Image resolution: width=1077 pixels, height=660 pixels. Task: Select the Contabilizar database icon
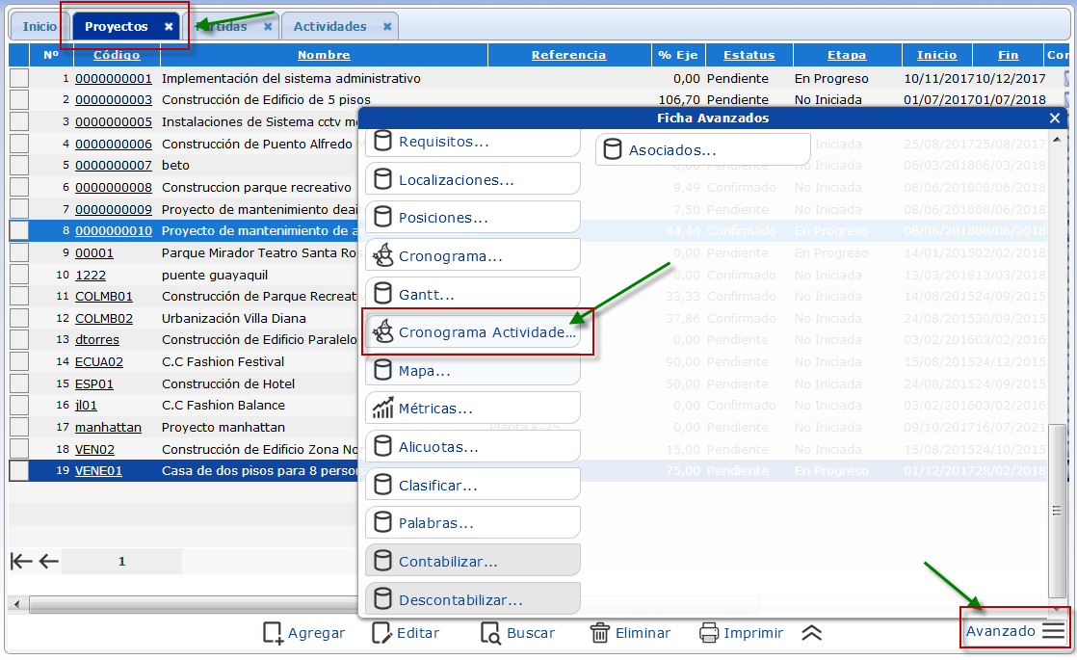(381, 561)
